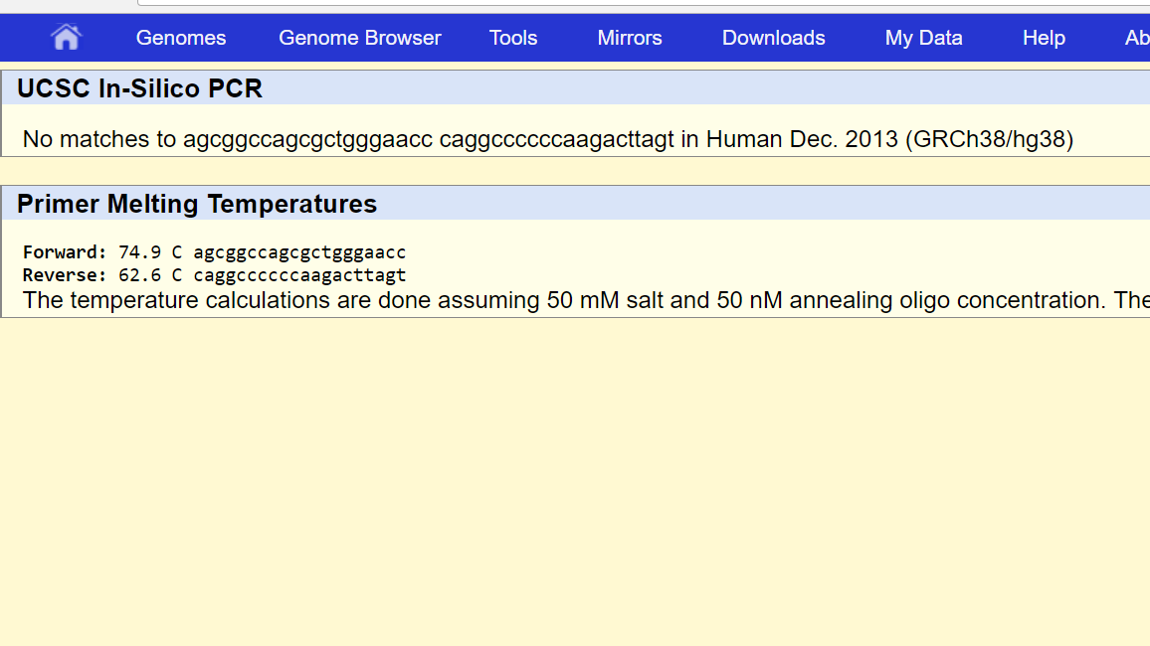
Task: Click the bold Reverse: label
Action: coord(64,275)
